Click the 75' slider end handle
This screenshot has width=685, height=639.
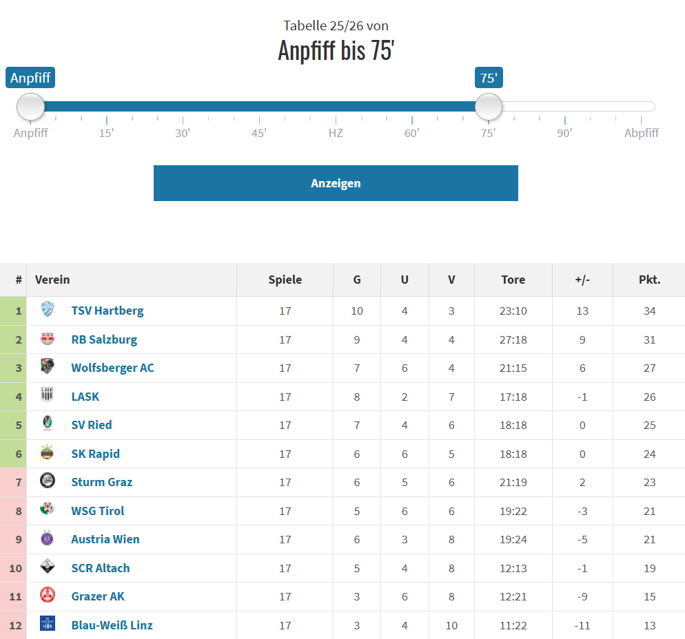(489, 107)
